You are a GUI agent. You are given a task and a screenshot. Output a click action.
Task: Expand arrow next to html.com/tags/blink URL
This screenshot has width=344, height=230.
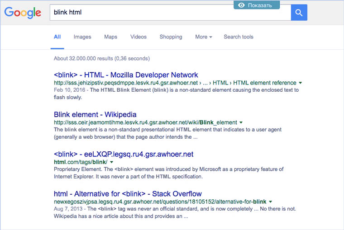point(111,162)
